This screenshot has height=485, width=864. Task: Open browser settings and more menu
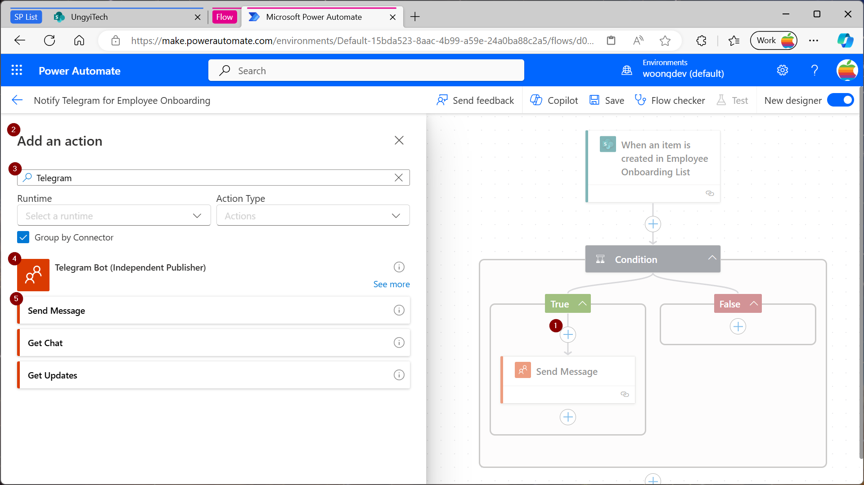(x=814, y=40)
